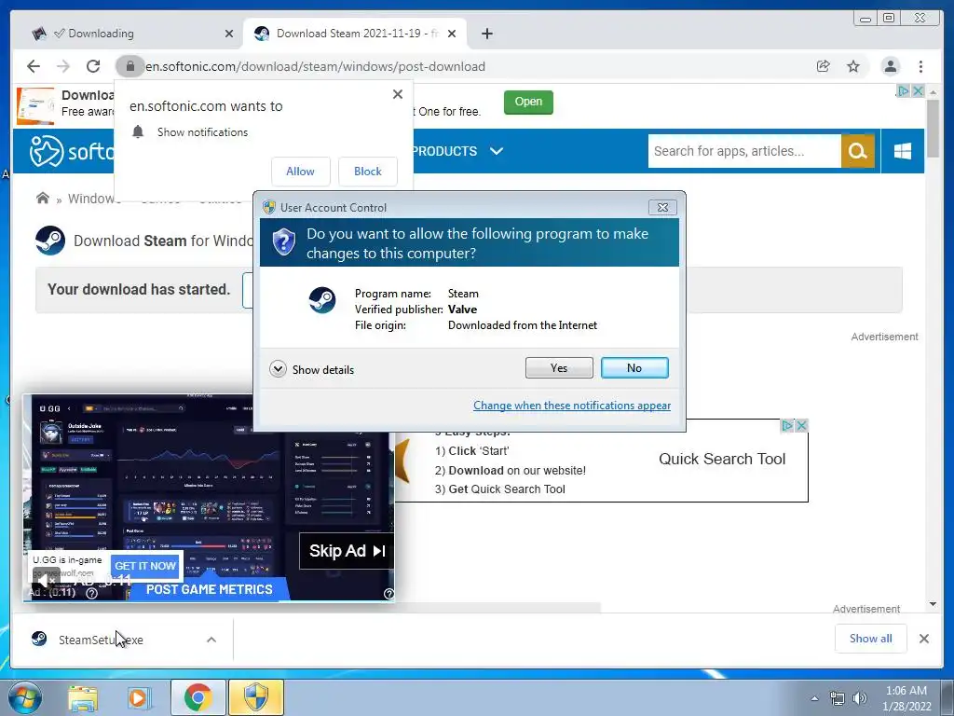The image size is (954, 716).
Task: Allow notifications from en.softonic.com
Action: point(301,172)
